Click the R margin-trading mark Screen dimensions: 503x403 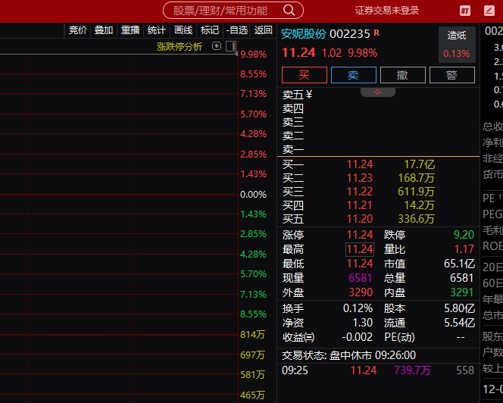[376, 33]
